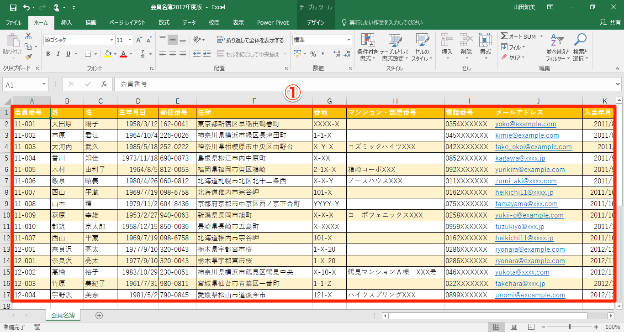Center text horizontally in the cell
Image resolution: width=624 pixels, height=332 pixels.
pos(173,54)
